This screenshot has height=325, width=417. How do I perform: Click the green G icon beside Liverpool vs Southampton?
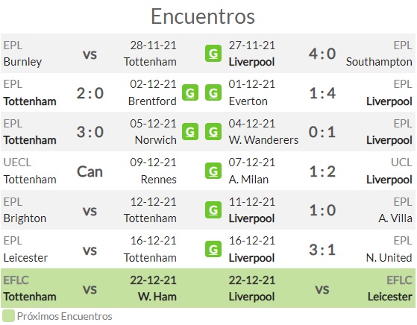[x=213, y=54]
